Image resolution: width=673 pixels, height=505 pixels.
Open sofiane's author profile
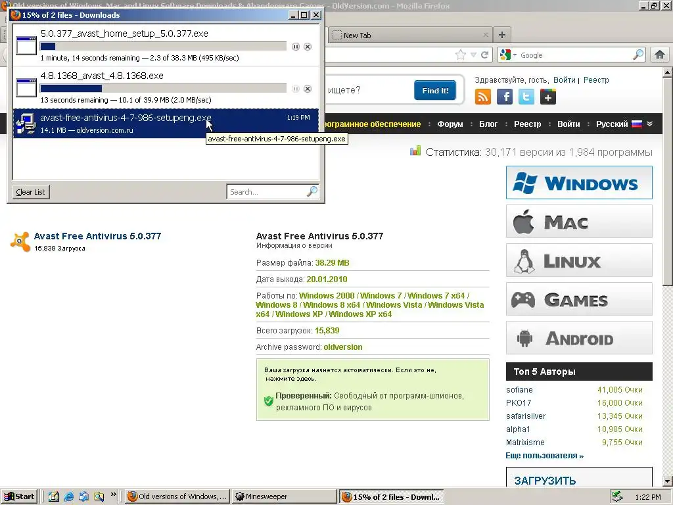click(x=519, y=390)
